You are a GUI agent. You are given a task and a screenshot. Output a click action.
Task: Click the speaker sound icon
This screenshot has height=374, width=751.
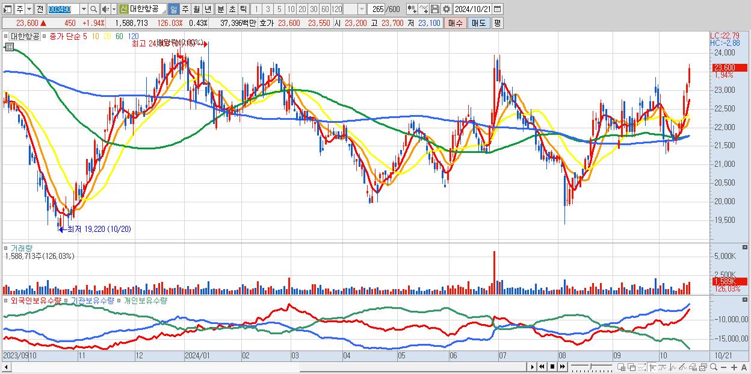tap(105, 9)
